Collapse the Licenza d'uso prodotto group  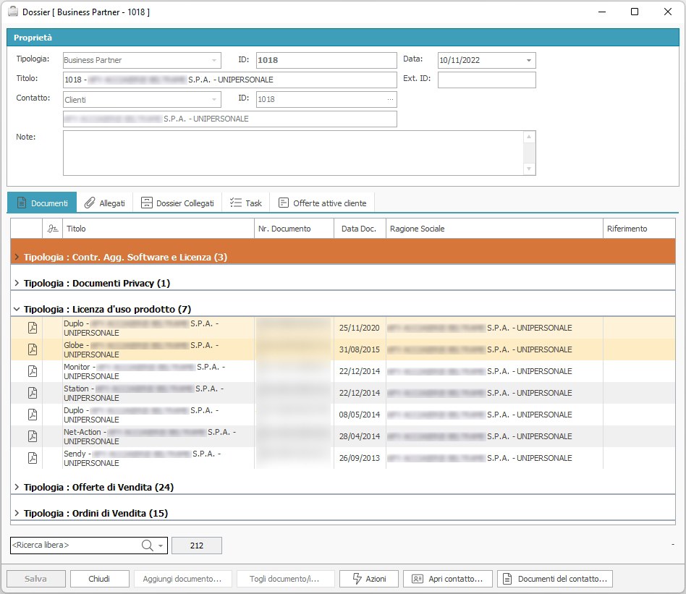click(x=17, y=309)
